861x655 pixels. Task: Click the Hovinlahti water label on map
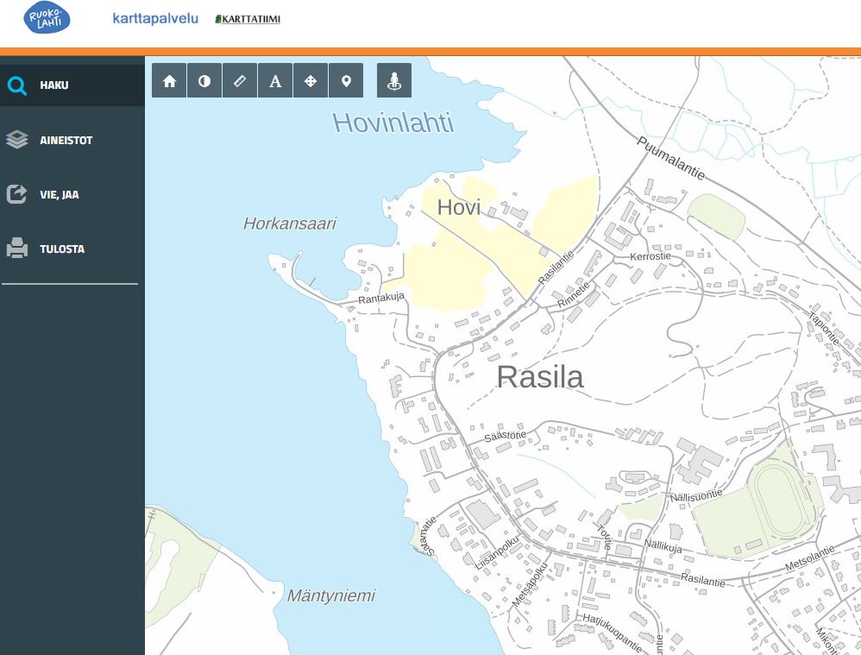(x=393, y=123)
